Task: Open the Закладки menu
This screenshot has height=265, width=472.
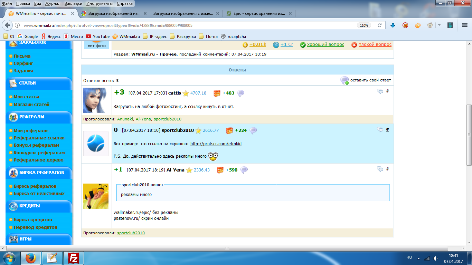Action: 73,3
